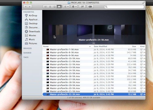Select Master-proflare5k-7-5K.mov
This screenshot has height=110, width=153.
pos(94,50)
